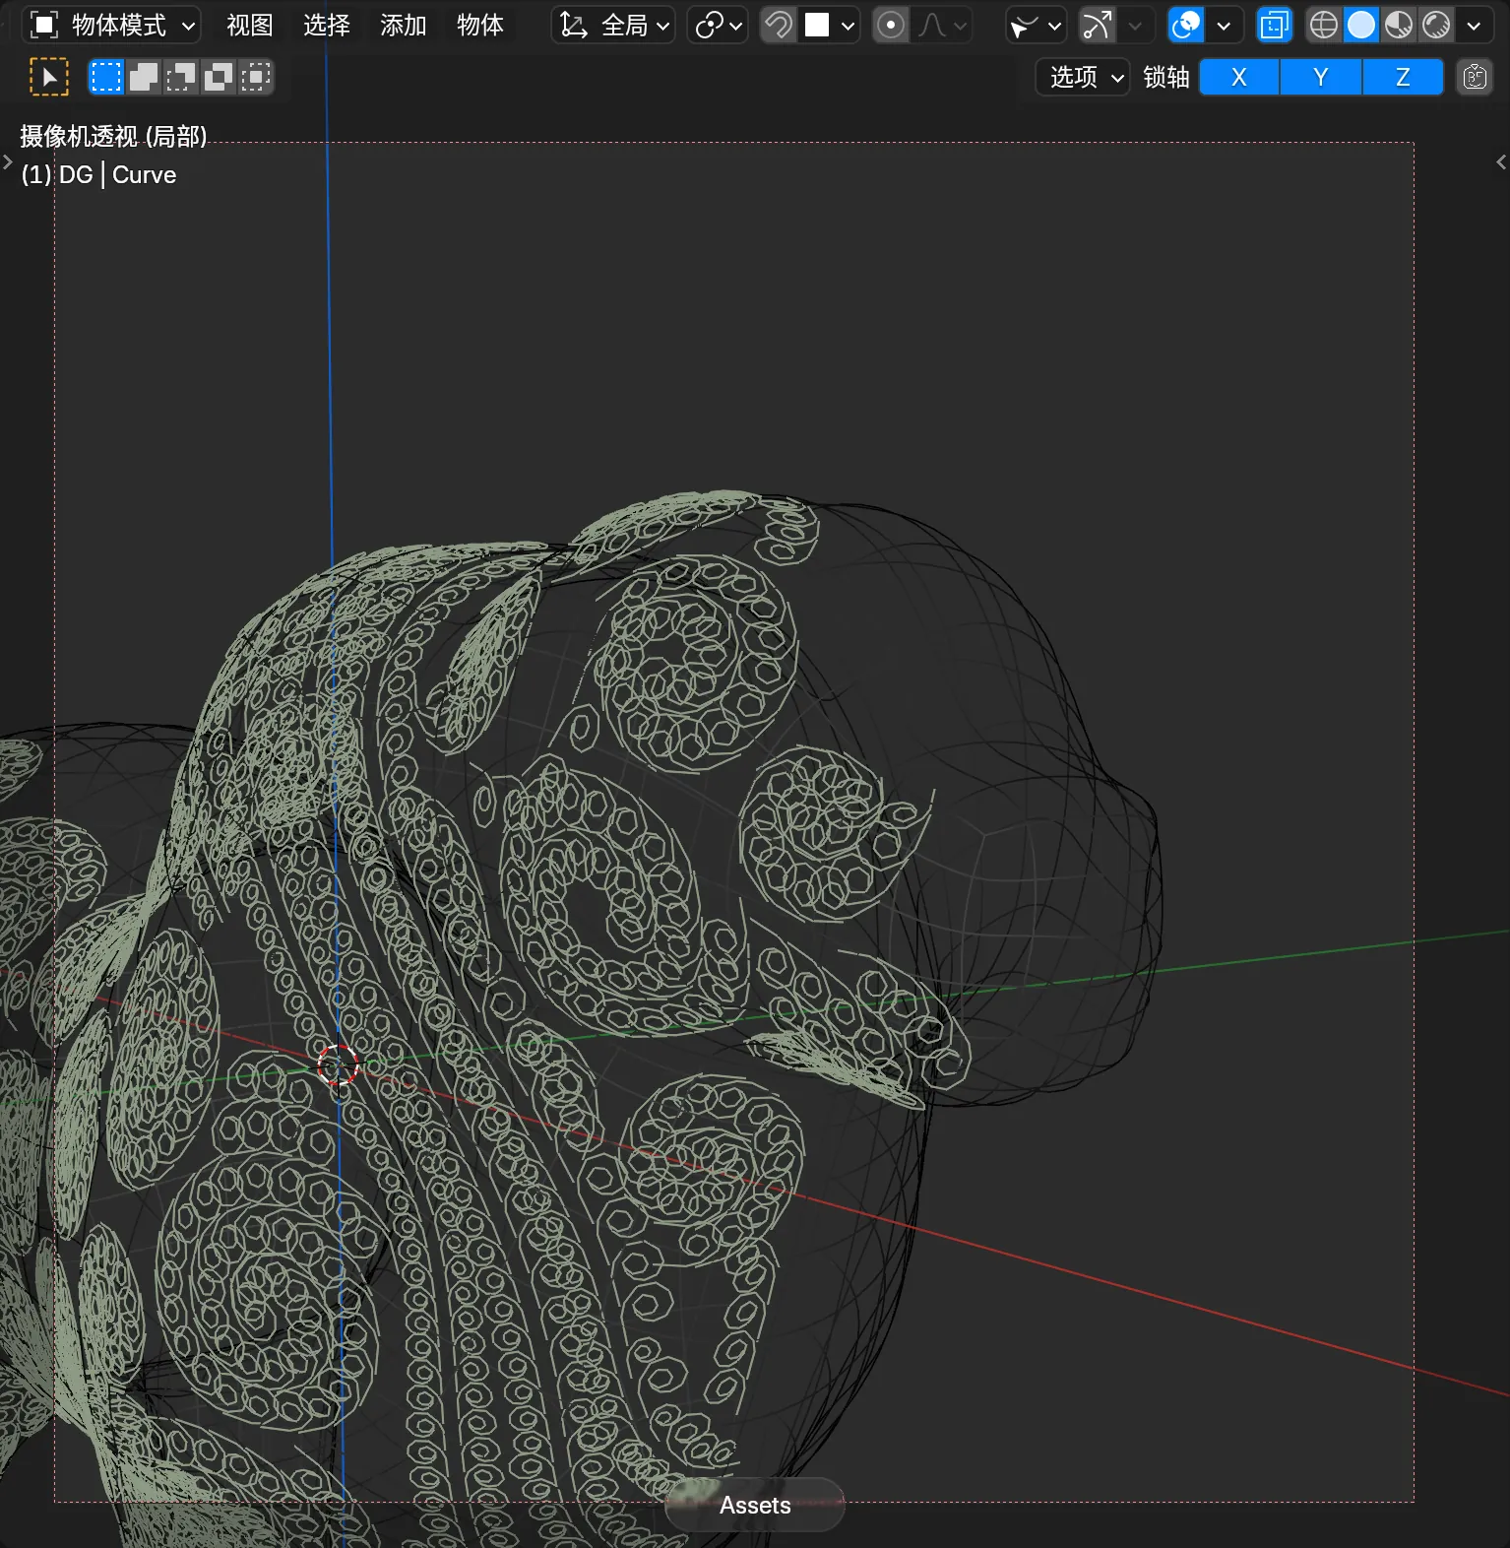The image size is (1510, 1548).
Task: Toggle X-ray display
Action: [1275, 25]
